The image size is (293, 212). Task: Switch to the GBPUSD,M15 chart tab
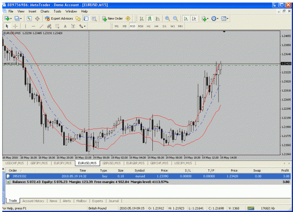112,163
